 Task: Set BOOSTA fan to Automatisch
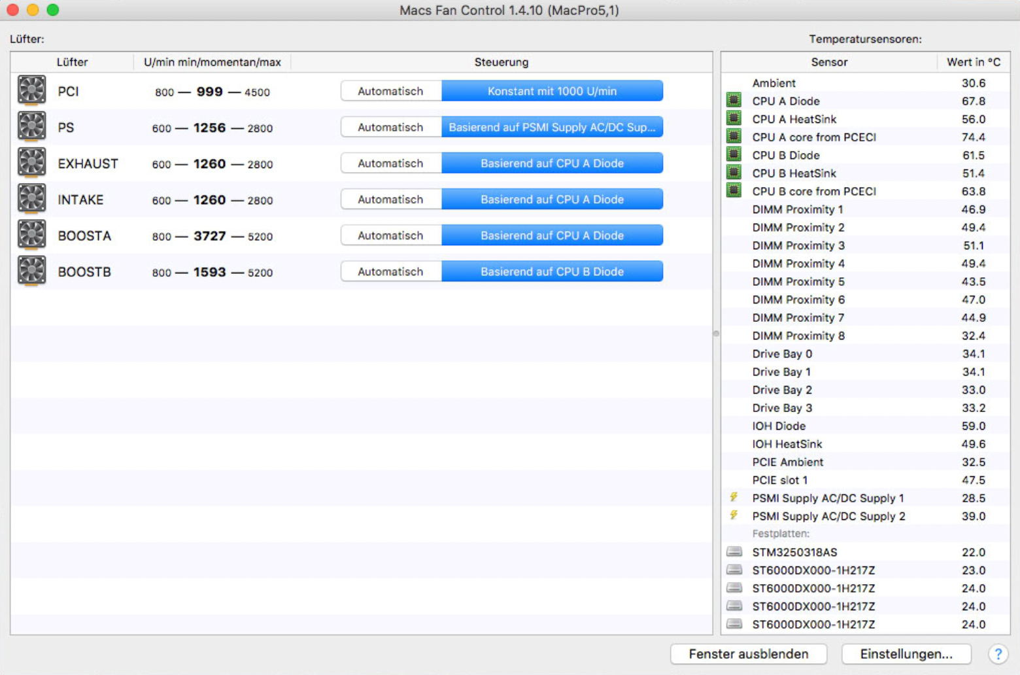pyautogui.click(x=391, y=235)
